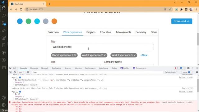This screenshot has width=199, height=112.
Task: Click the Download button
Action: click(182, 21)
